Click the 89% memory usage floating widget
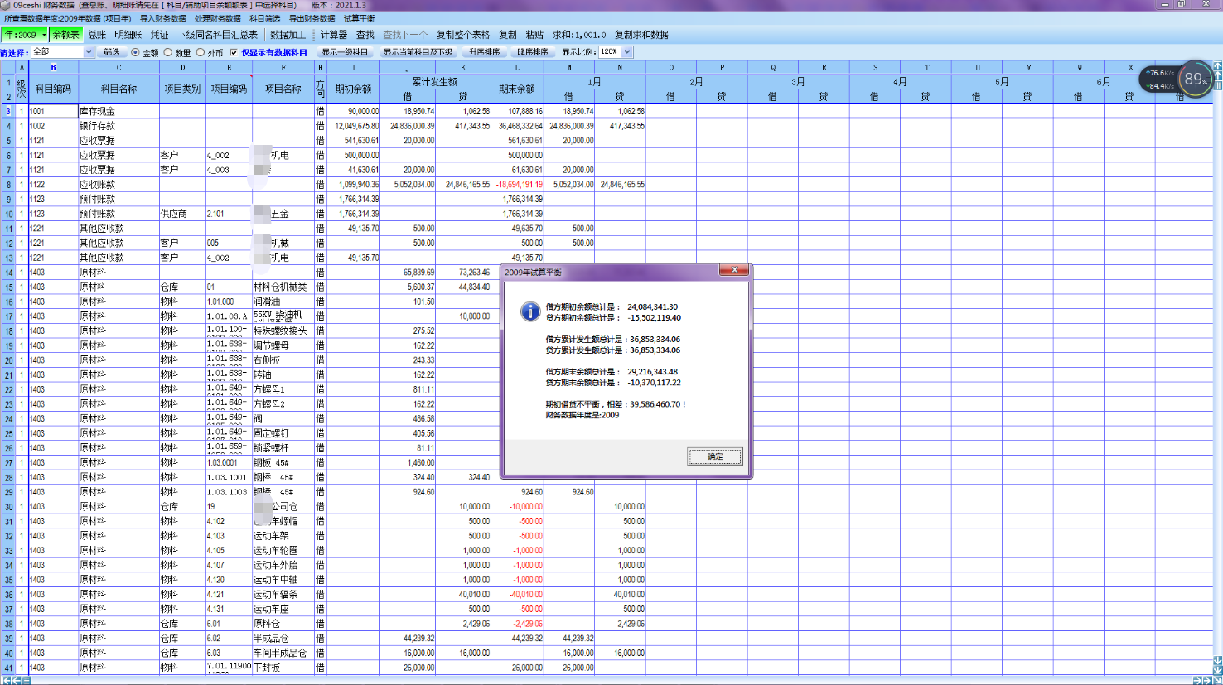1223x685 pixels. pyautogui.click(x=1194, y=80)
